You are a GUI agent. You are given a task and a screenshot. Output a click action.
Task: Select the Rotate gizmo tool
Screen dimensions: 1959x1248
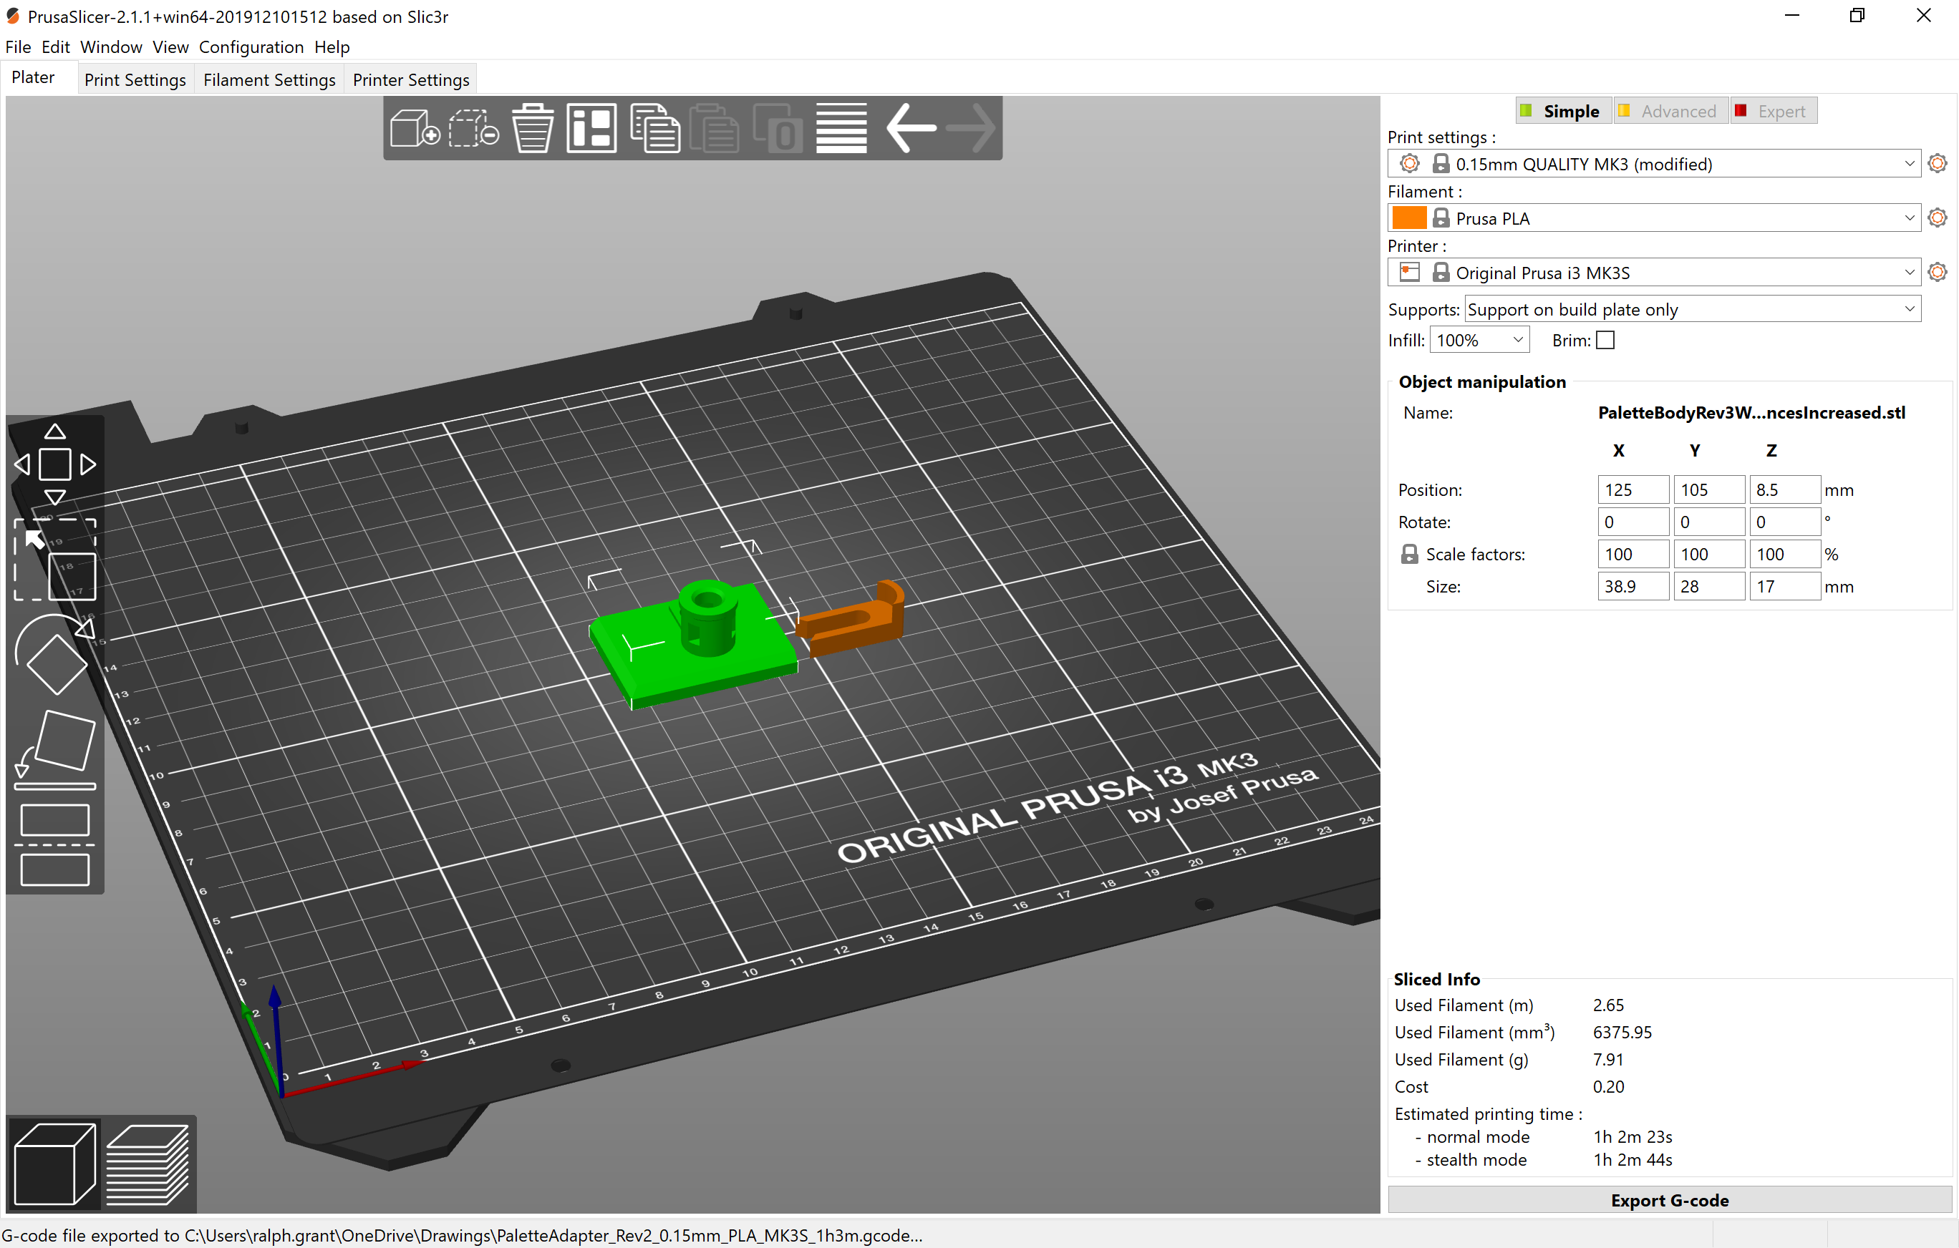pyautogui.click(x=55, y=655)
